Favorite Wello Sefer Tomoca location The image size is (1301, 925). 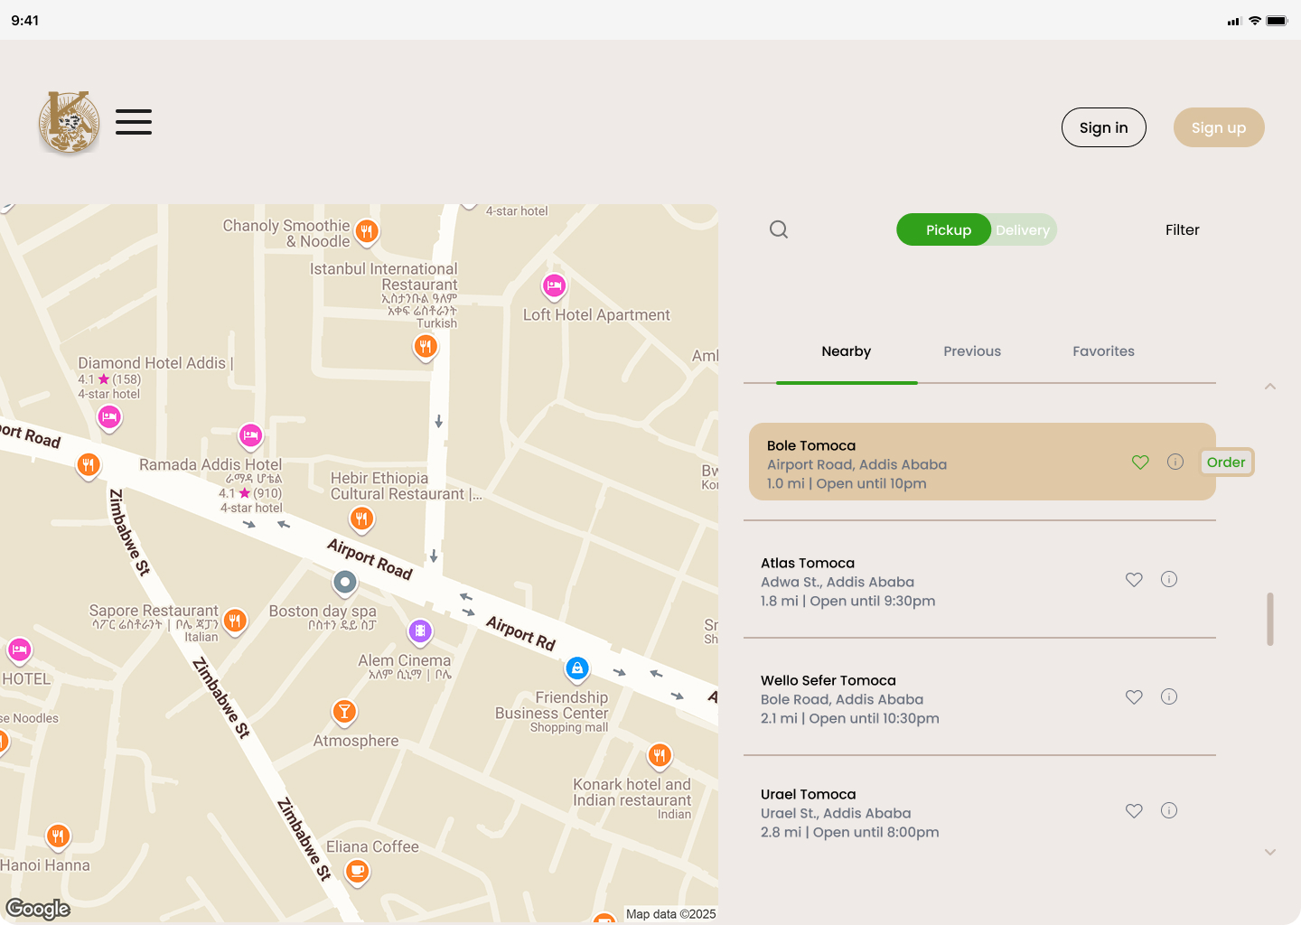(x=1134, y=696)
